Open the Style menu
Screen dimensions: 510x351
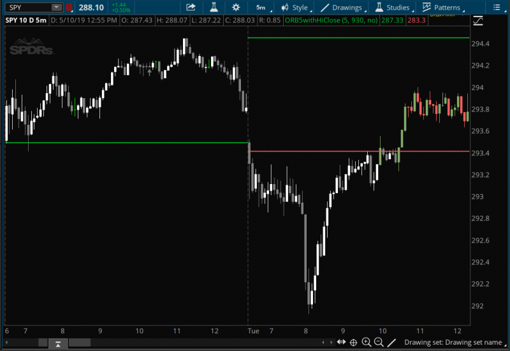click(296, 8)
